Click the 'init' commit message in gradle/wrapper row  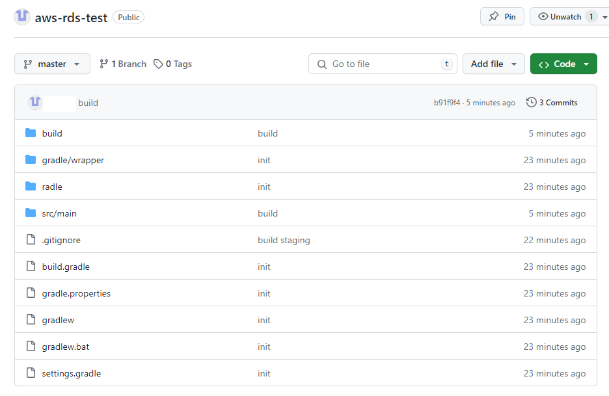[x=264, y=161]
